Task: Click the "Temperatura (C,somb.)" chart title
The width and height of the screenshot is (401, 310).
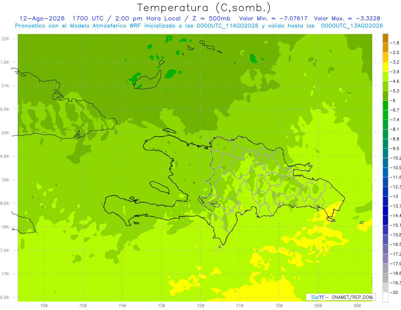Action: point(204,8)
